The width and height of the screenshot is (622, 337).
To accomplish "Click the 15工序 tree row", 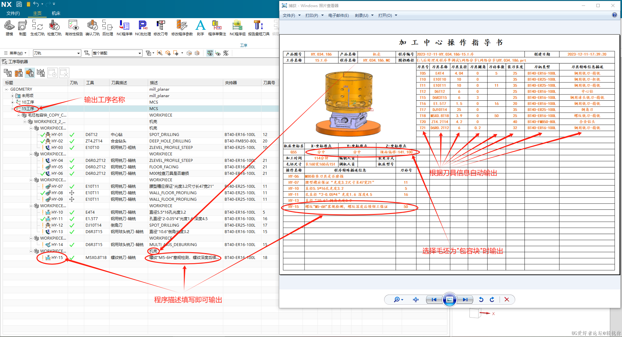I will (x=141, y=109).
